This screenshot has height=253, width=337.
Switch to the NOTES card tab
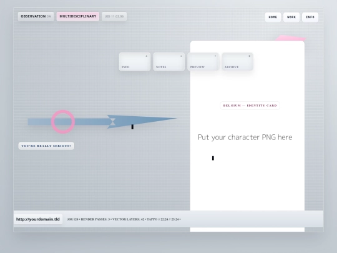(169, 61)
